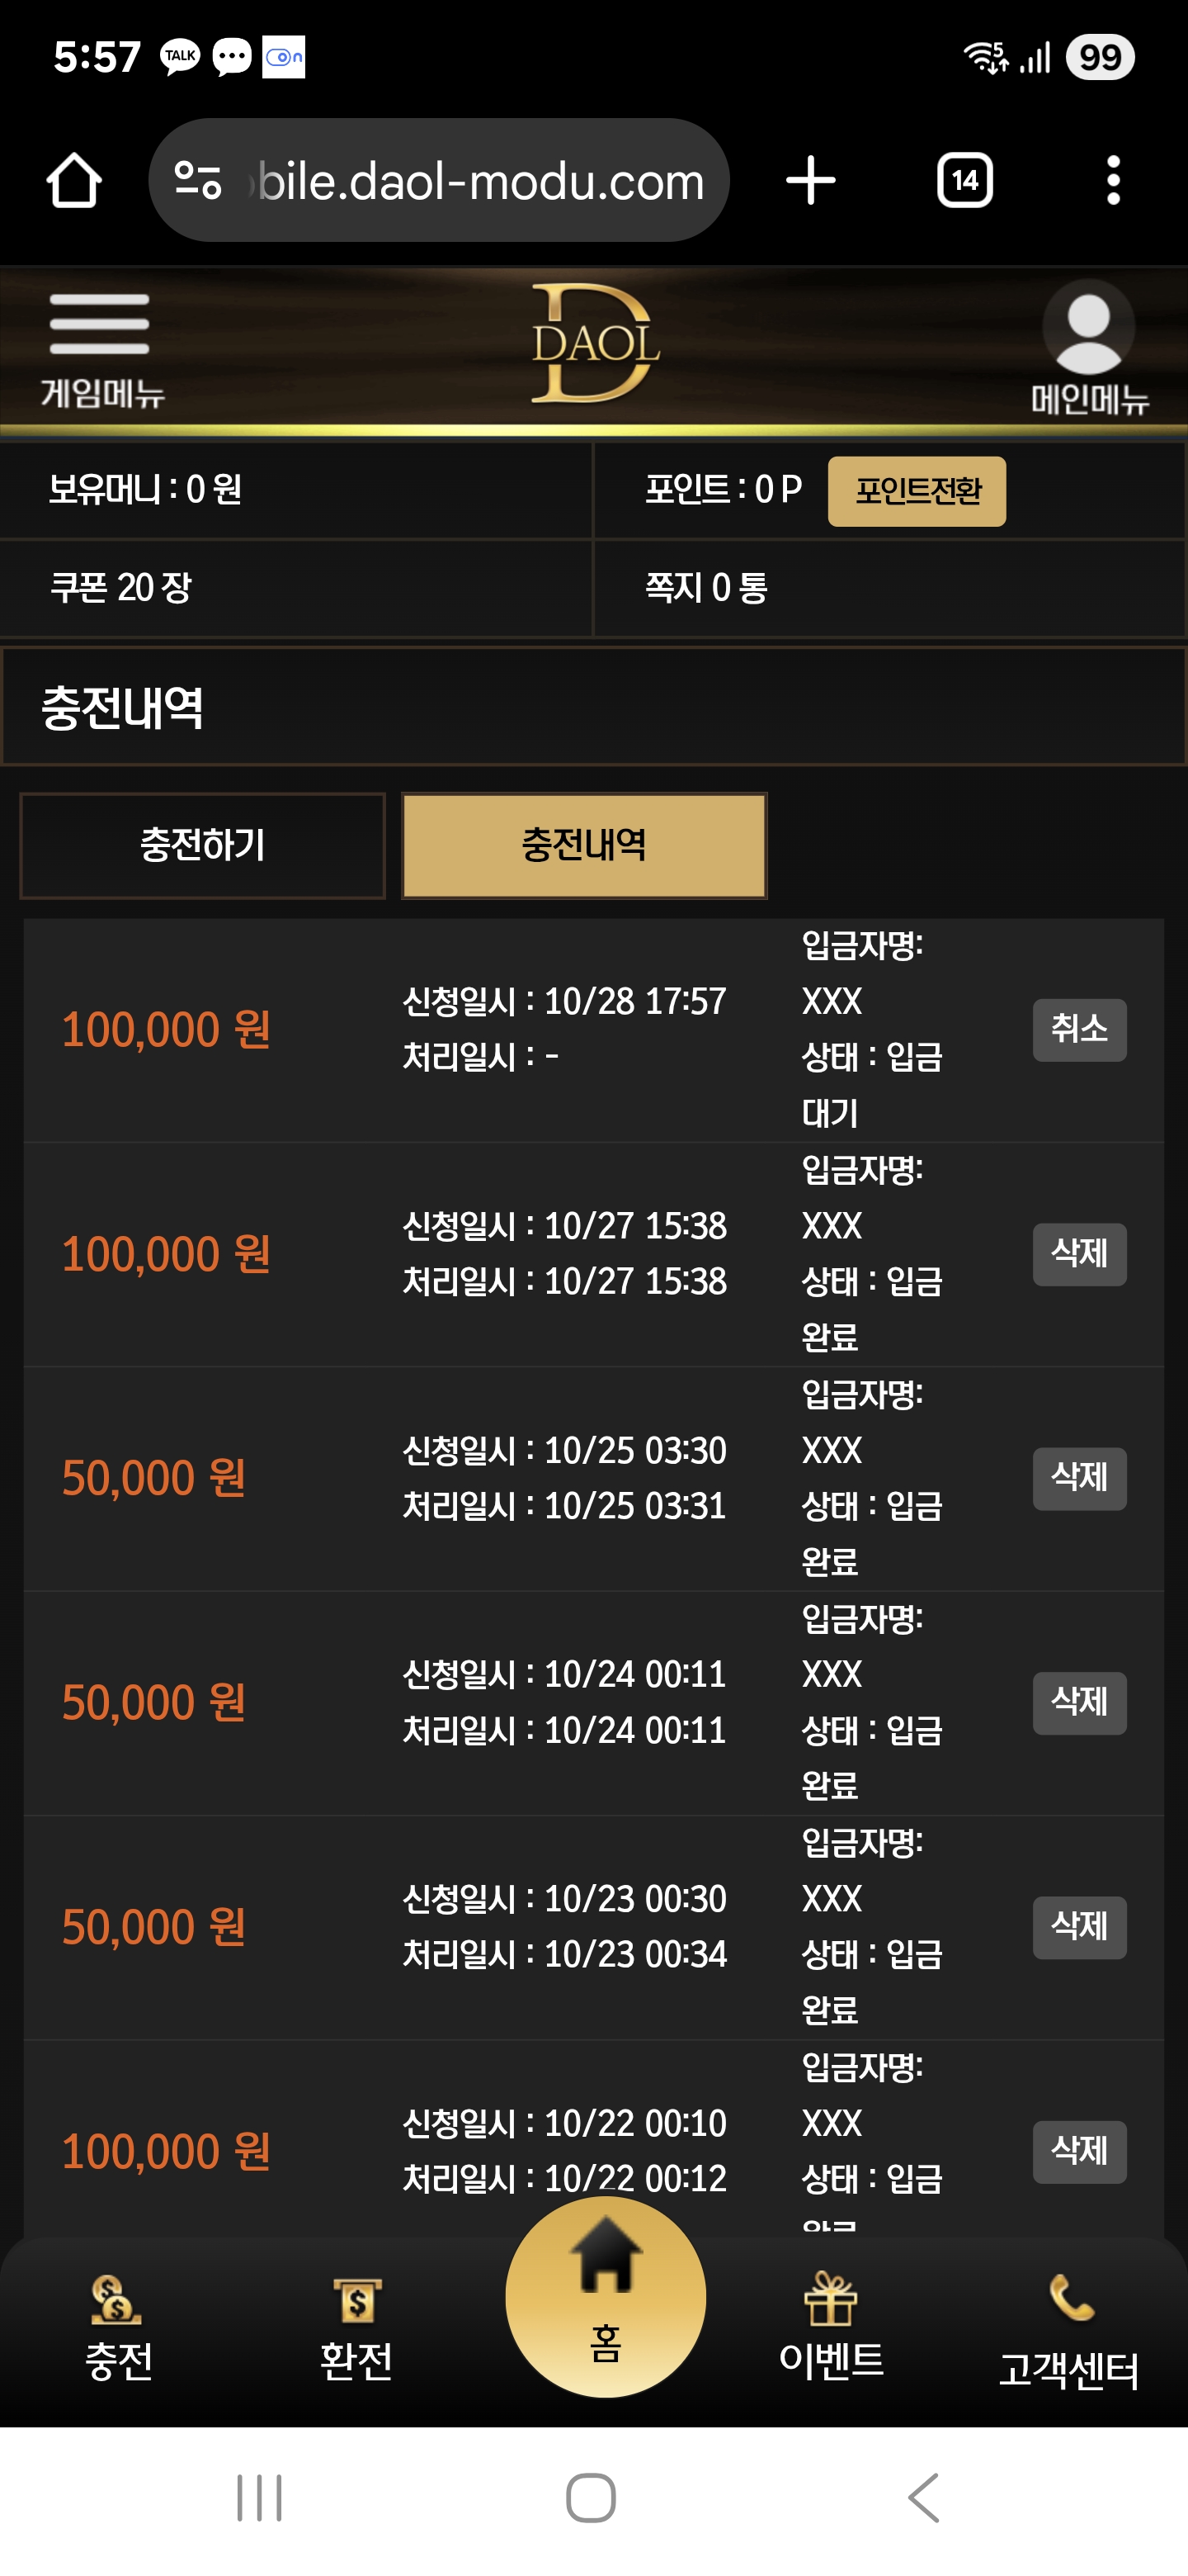Show the 14 open browser tabs

click(x=964, y=181)
